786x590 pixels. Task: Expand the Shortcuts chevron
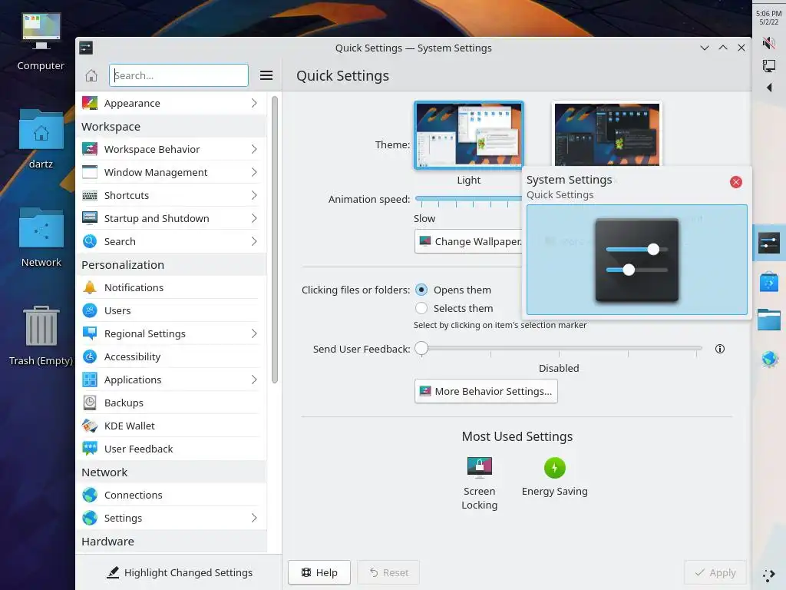254,195
